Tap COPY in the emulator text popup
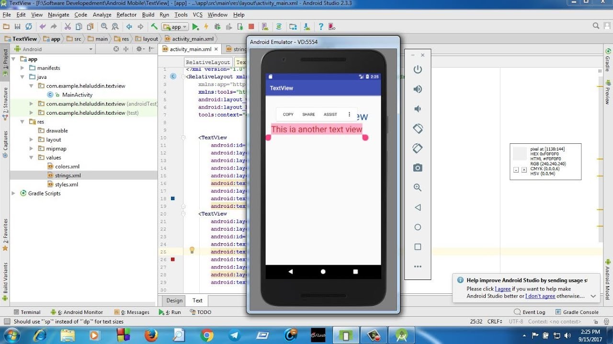 click(x=288, y=115)
